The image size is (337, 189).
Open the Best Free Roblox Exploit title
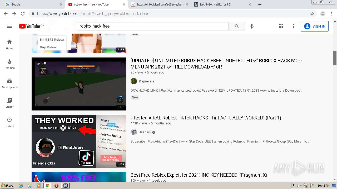click(x=199, y=175)
